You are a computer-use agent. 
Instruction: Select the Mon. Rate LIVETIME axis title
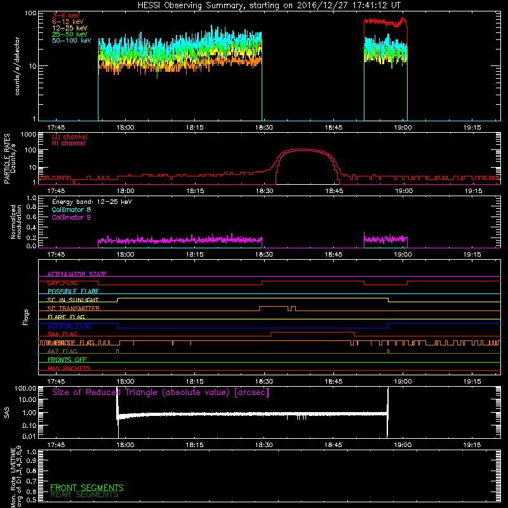click(x=17, y=476)
